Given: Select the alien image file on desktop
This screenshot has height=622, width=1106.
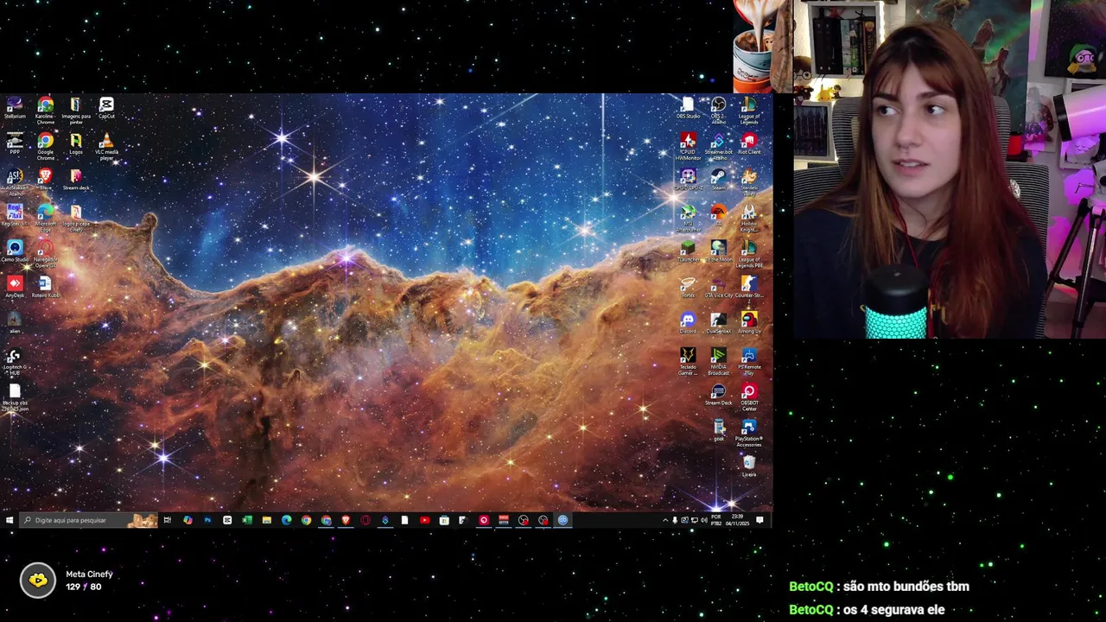Looking at the screenshot, I should coord(15,323).
